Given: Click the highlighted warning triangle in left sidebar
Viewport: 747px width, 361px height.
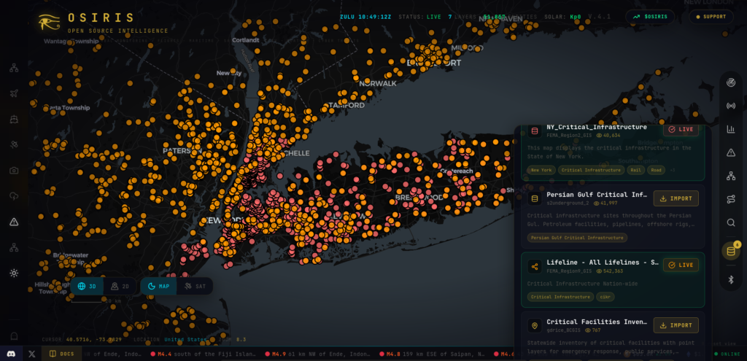Looking at the screenshot, I should coord(14,222).
